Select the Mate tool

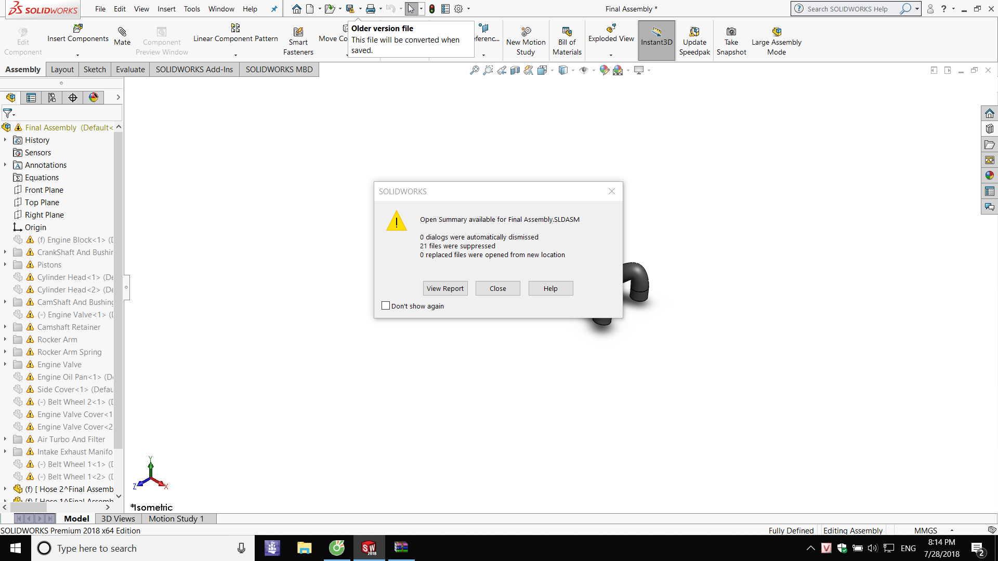[122, 32]
